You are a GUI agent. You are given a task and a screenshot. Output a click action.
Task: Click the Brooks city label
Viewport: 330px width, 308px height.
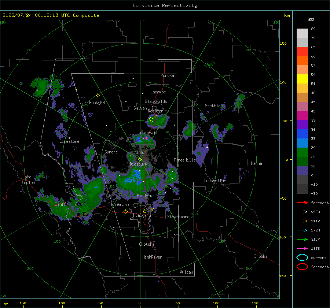tap(261, 256)
